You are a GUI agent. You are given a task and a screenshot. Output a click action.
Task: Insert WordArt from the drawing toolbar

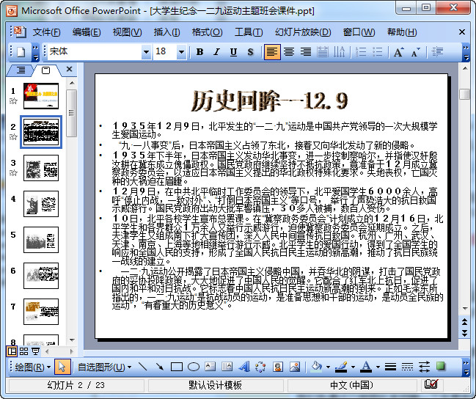[243, 366]
